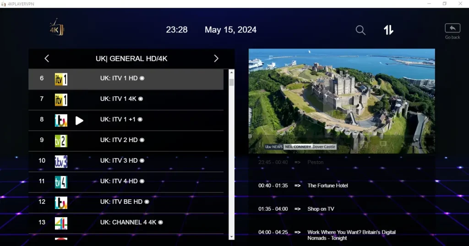This screenshot has width=469, height=246.
Task: Click the 00:40 - 01:35 time slot
Action: (273, 186)
